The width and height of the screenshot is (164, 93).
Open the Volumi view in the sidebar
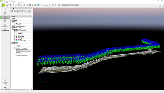pyautogui.click(x=5, y=22)
